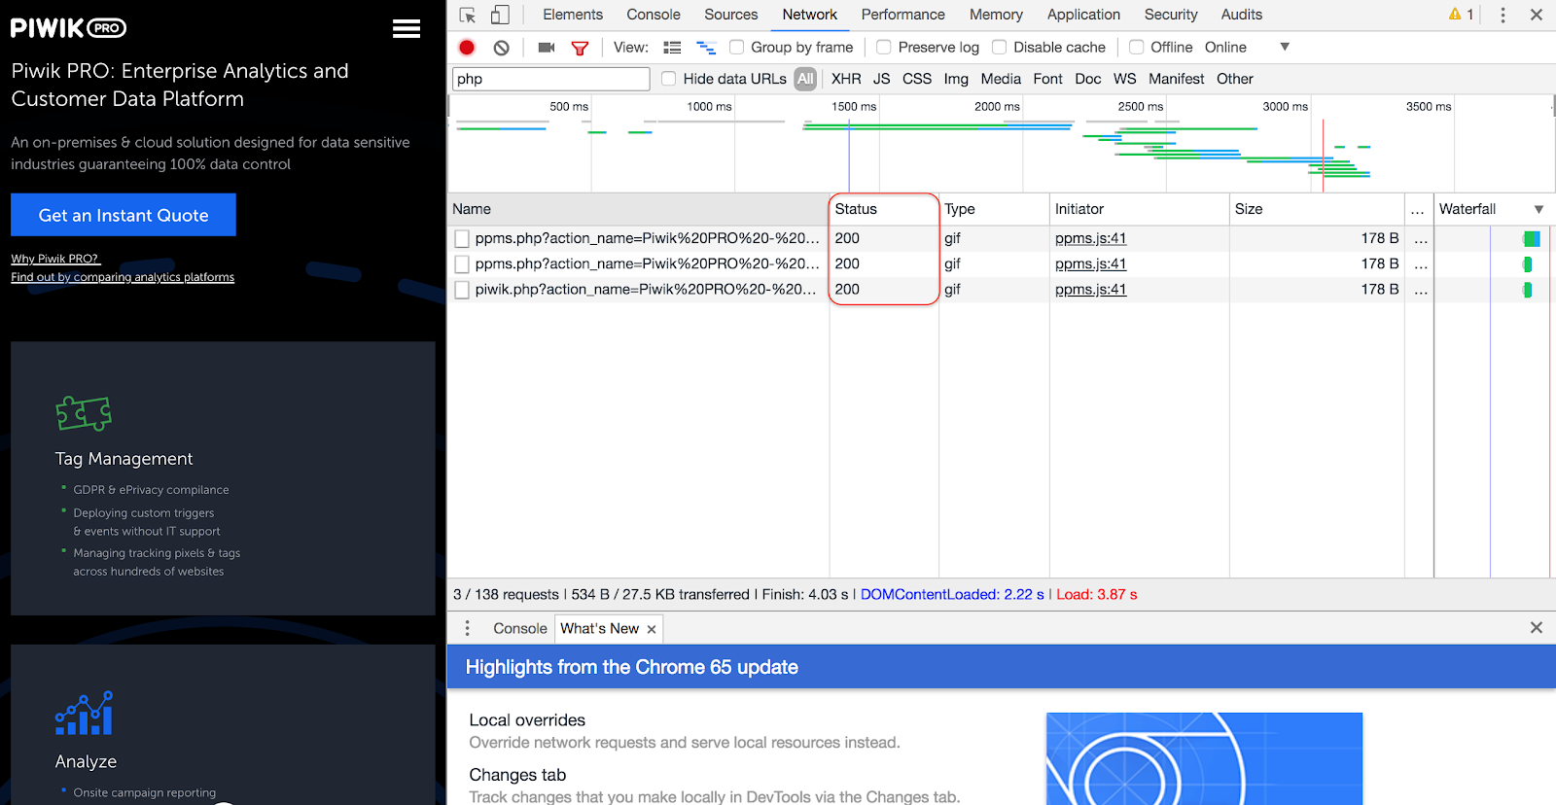
Task: Switch to large request rows view
Action: pyautogui.click(x=672, y=47)
